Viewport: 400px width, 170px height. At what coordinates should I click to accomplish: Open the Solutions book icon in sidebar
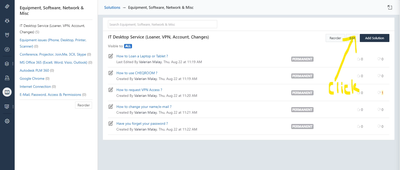tap(7, 92)
